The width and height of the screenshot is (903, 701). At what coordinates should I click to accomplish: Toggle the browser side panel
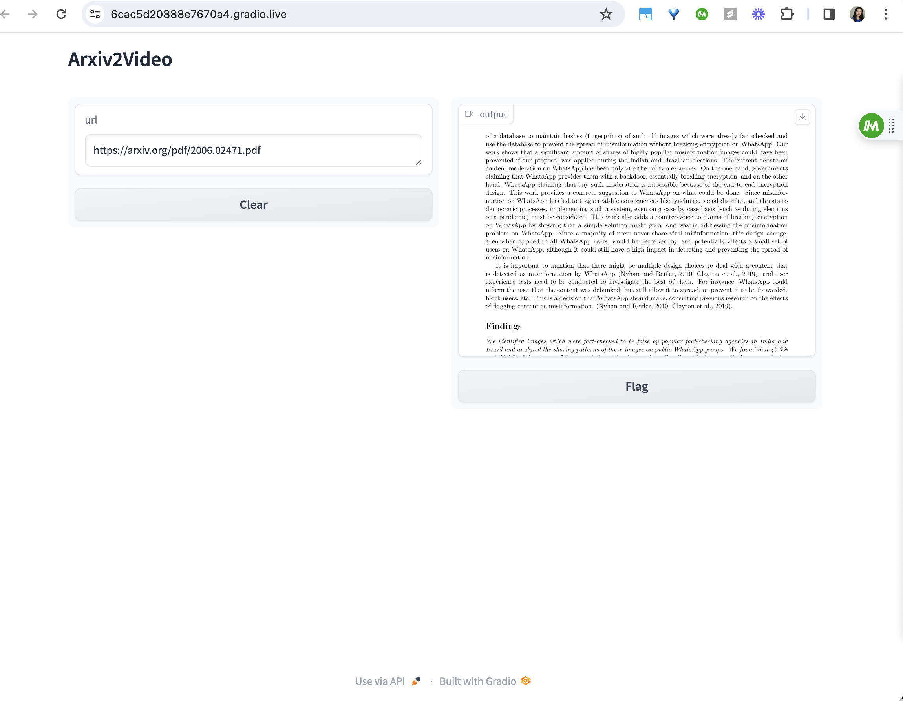click(x=828, y=15)
